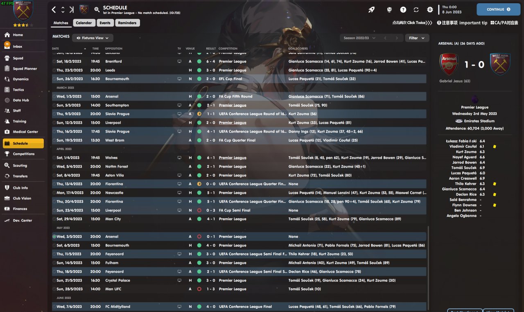Image resolution: width=524 pixels, height=312 pixels.
Task: Open the history up-down chevron in header
Action: (63, 10)
